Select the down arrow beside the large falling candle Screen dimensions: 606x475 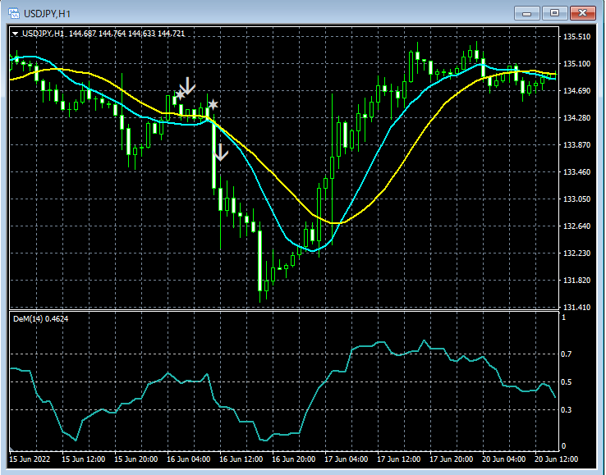point(221,152)
